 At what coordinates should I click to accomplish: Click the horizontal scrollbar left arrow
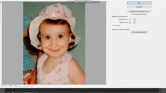[33, 86]
